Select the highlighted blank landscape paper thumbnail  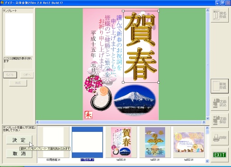click(x=88, y=142)
